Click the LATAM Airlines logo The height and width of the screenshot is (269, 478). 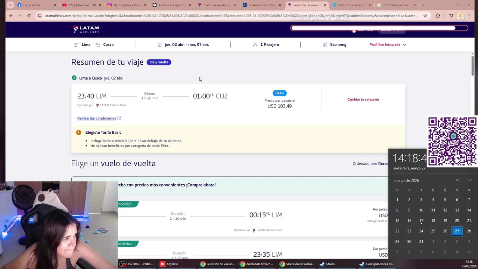[x=86, y=29]
